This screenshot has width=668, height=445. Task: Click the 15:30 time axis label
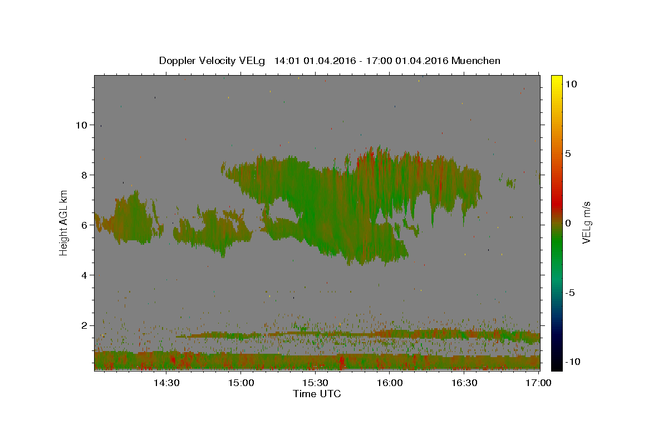[315, 383]
